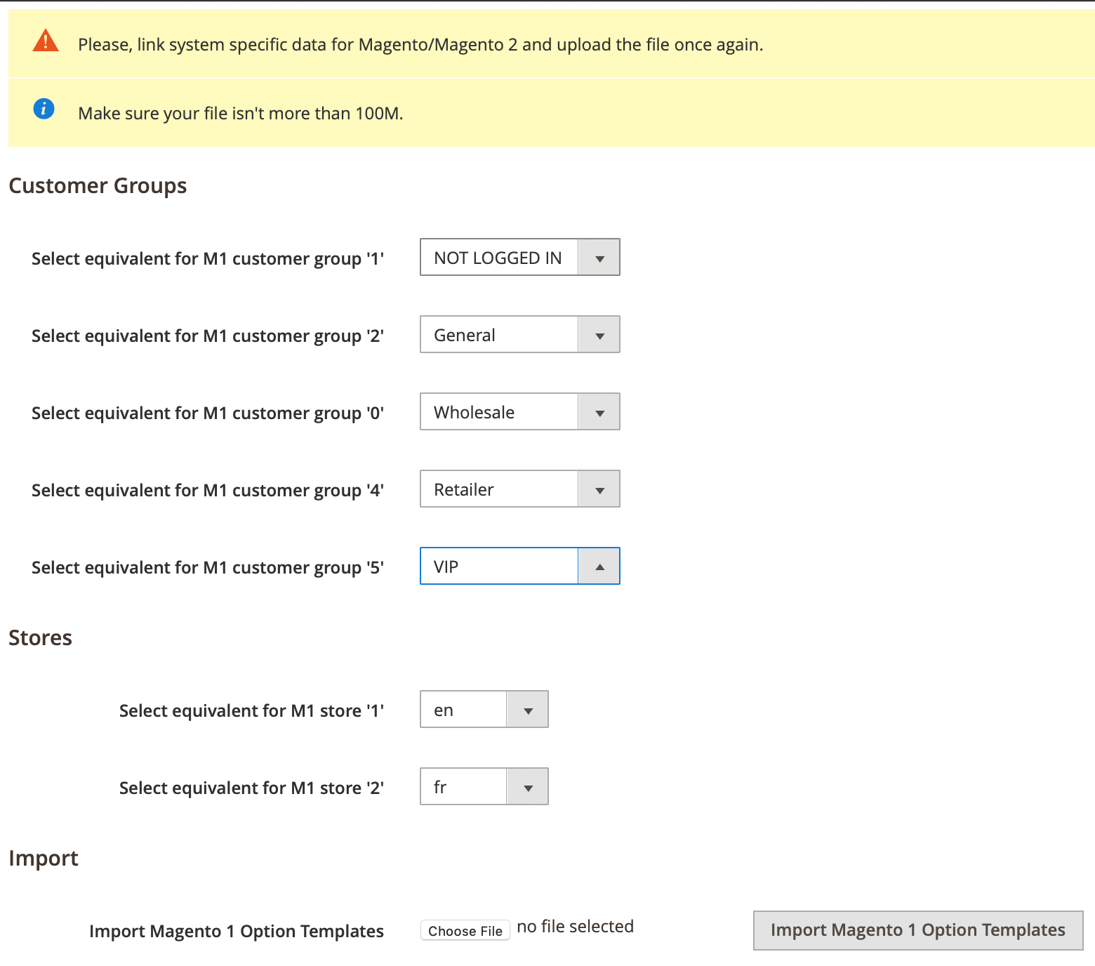This screenshot has height=966, width=1095.
Task: Open the customer group '2' dropdown
Action: (x=520, y=334)
